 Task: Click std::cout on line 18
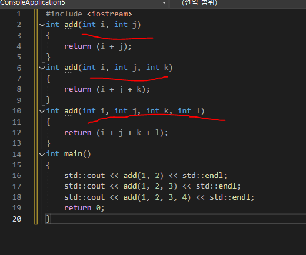pos(85,197)
